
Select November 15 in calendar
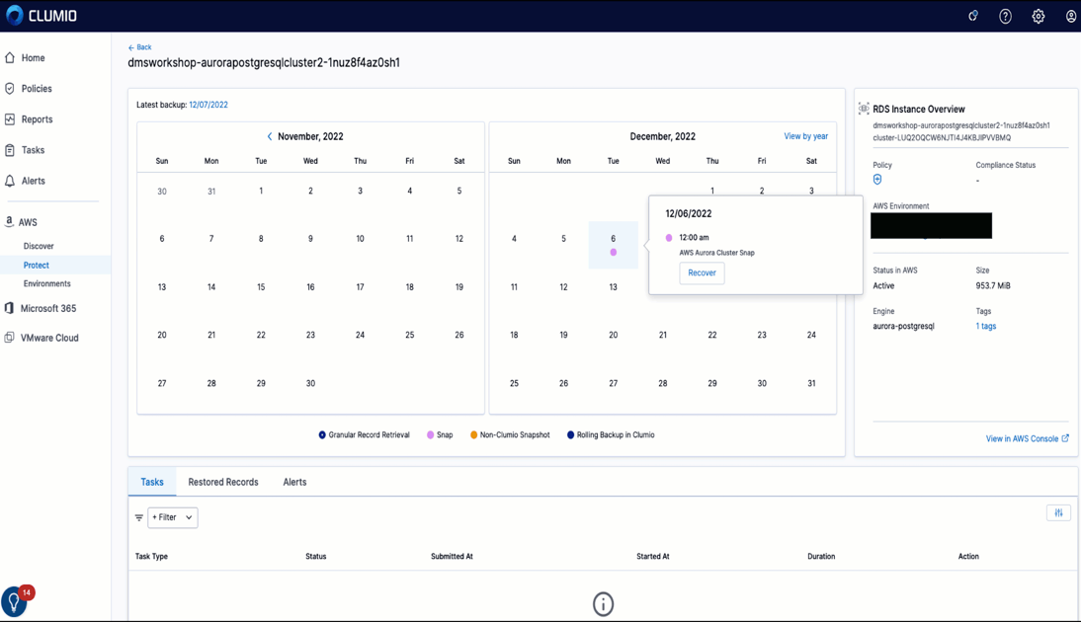point(261,286)
